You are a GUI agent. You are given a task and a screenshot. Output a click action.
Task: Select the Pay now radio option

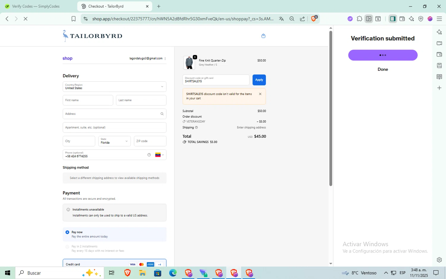coord(67,232)
